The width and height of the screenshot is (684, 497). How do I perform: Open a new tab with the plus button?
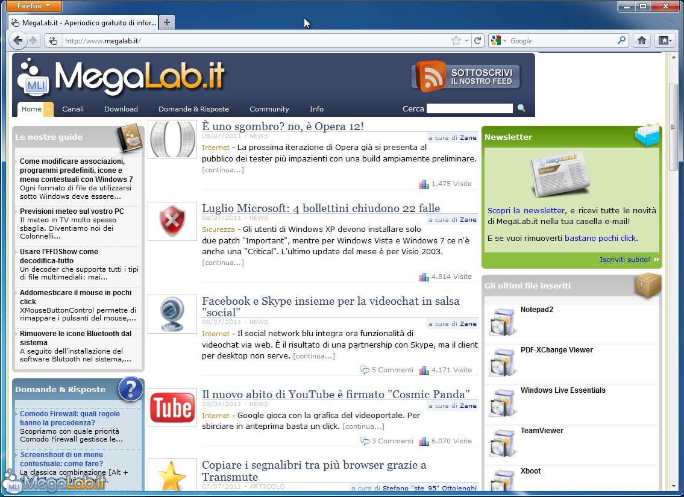click(x=167, y=22)
